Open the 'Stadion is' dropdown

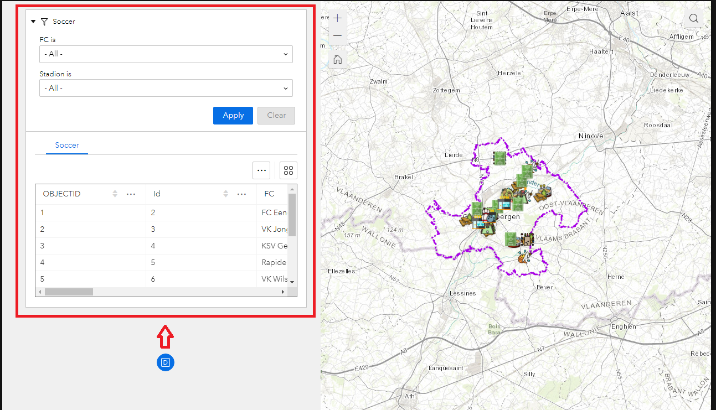pos(166,88)
